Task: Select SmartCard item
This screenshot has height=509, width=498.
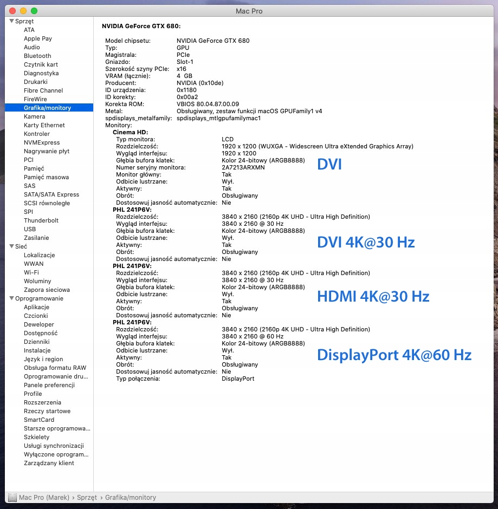Action: (x=39, y=420)
